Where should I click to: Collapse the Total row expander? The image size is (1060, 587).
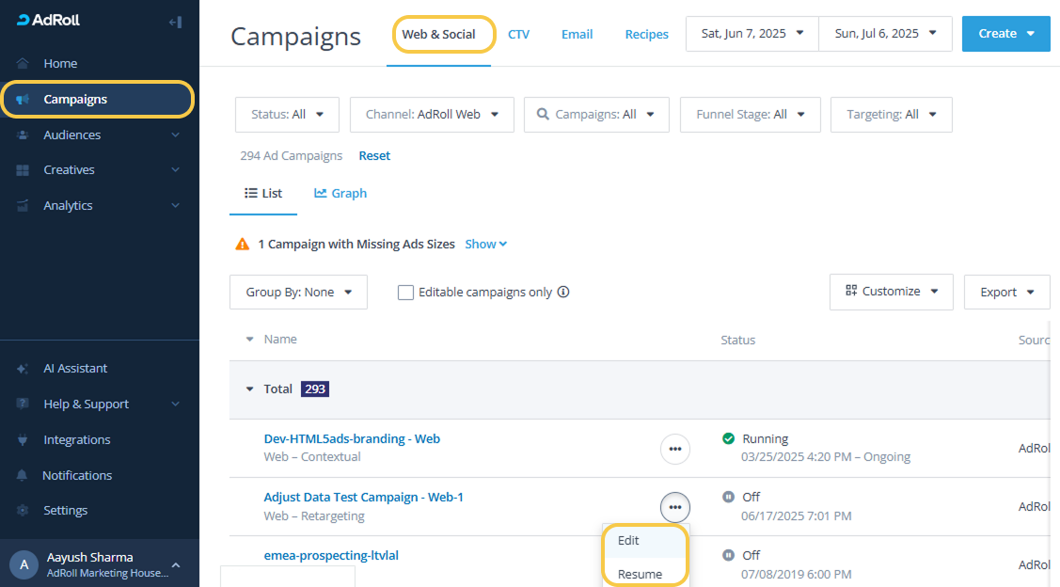(x=249, y=389)
